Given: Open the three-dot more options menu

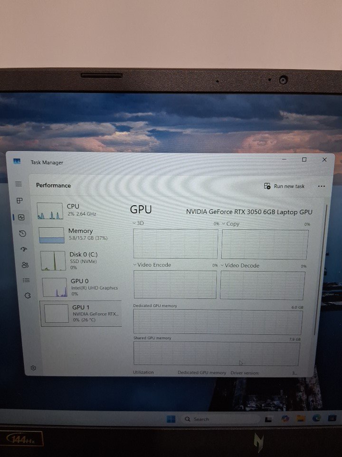Looking at the screenshot, I should [322, 186].
